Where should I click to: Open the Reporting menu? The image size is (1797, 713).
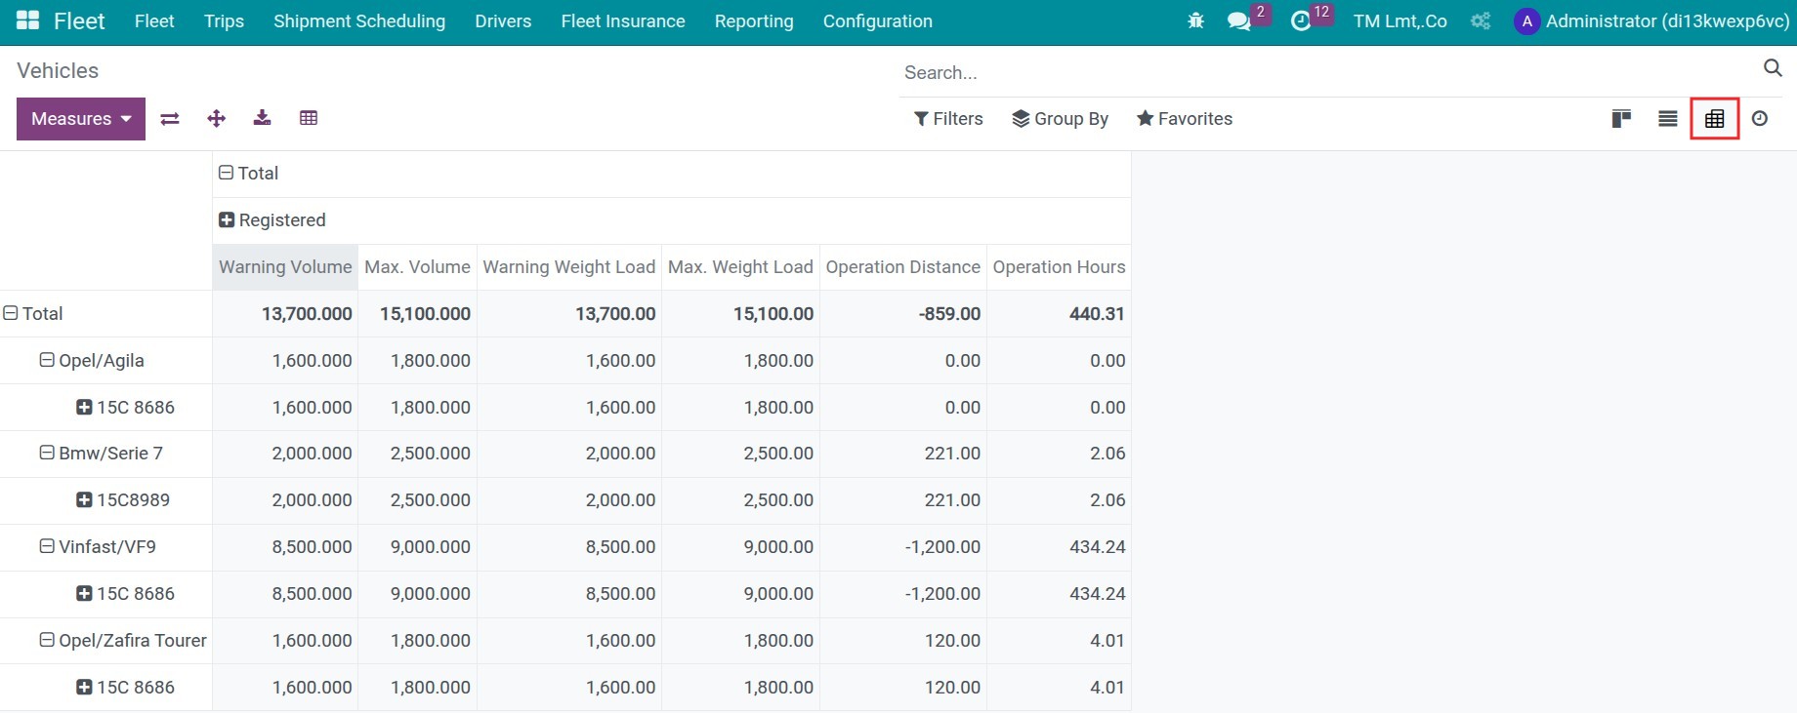point(754,21)
